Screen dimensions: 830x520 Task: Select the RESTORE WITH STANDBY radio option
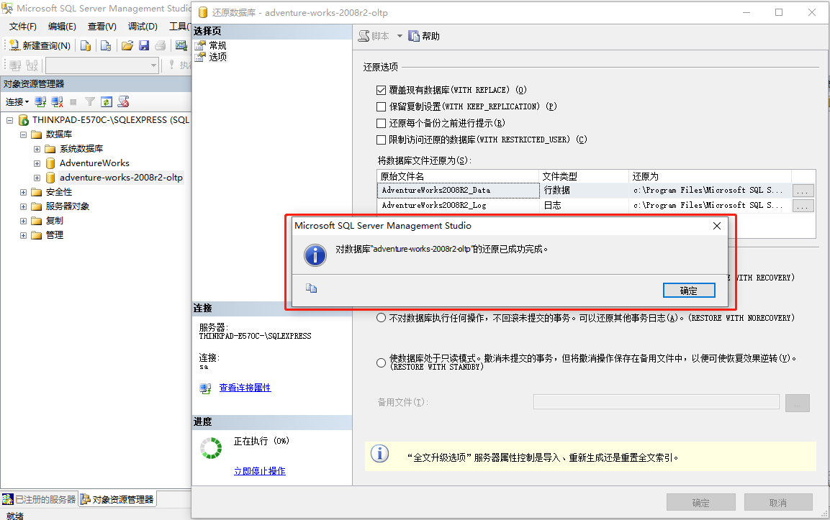381,362
